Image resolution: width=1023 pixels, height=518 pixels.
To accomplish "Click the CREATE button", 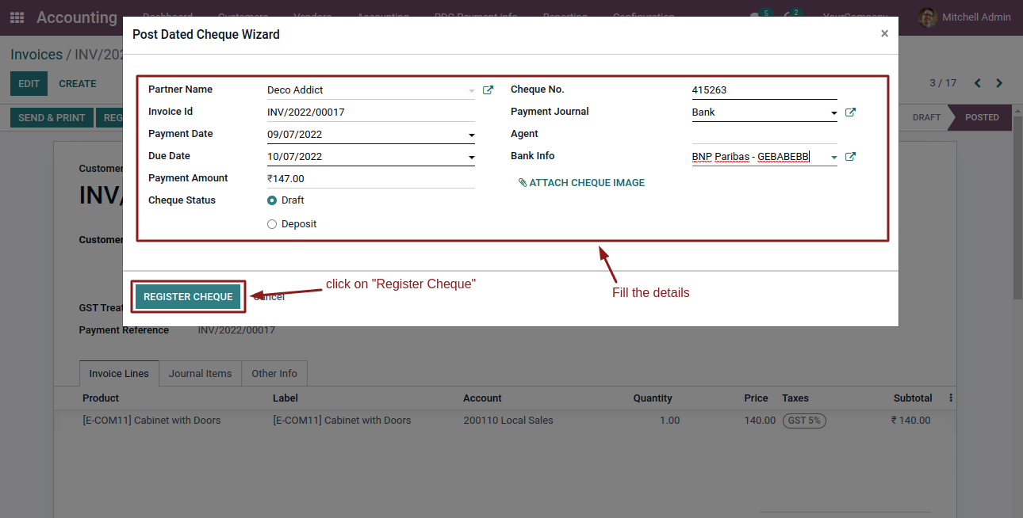I will tap(78, 84).
